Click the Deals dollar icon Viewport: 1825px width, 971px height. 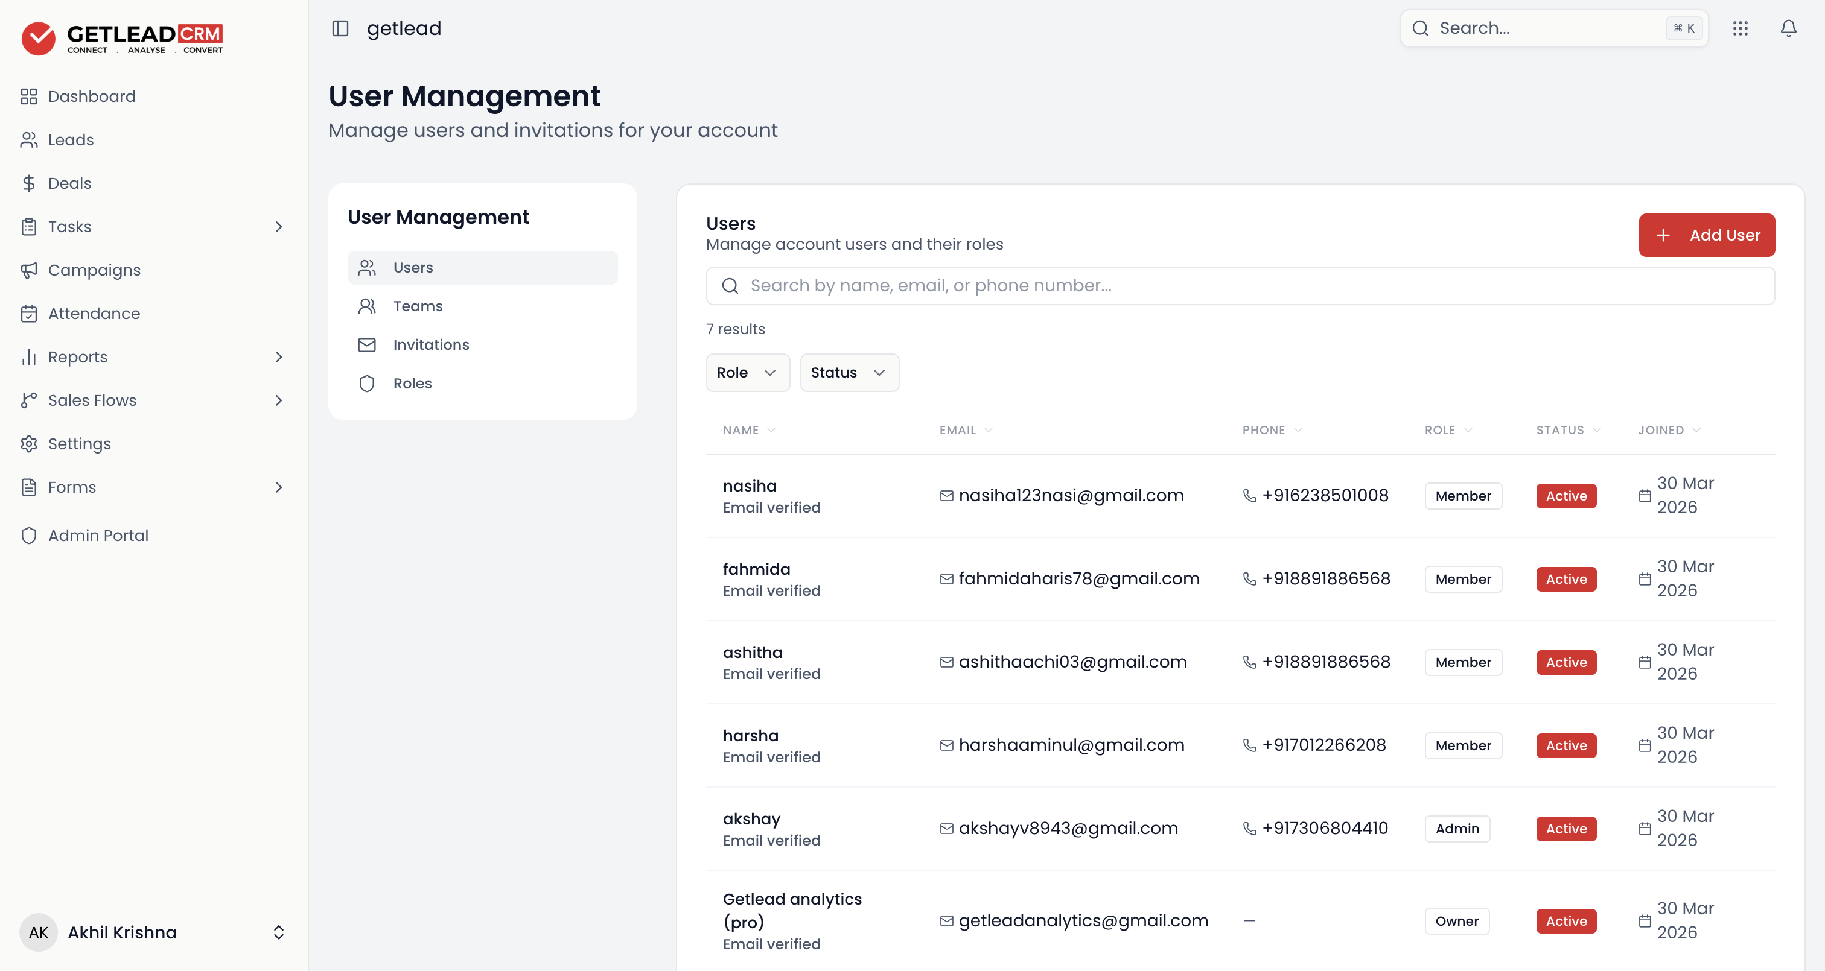29,183
